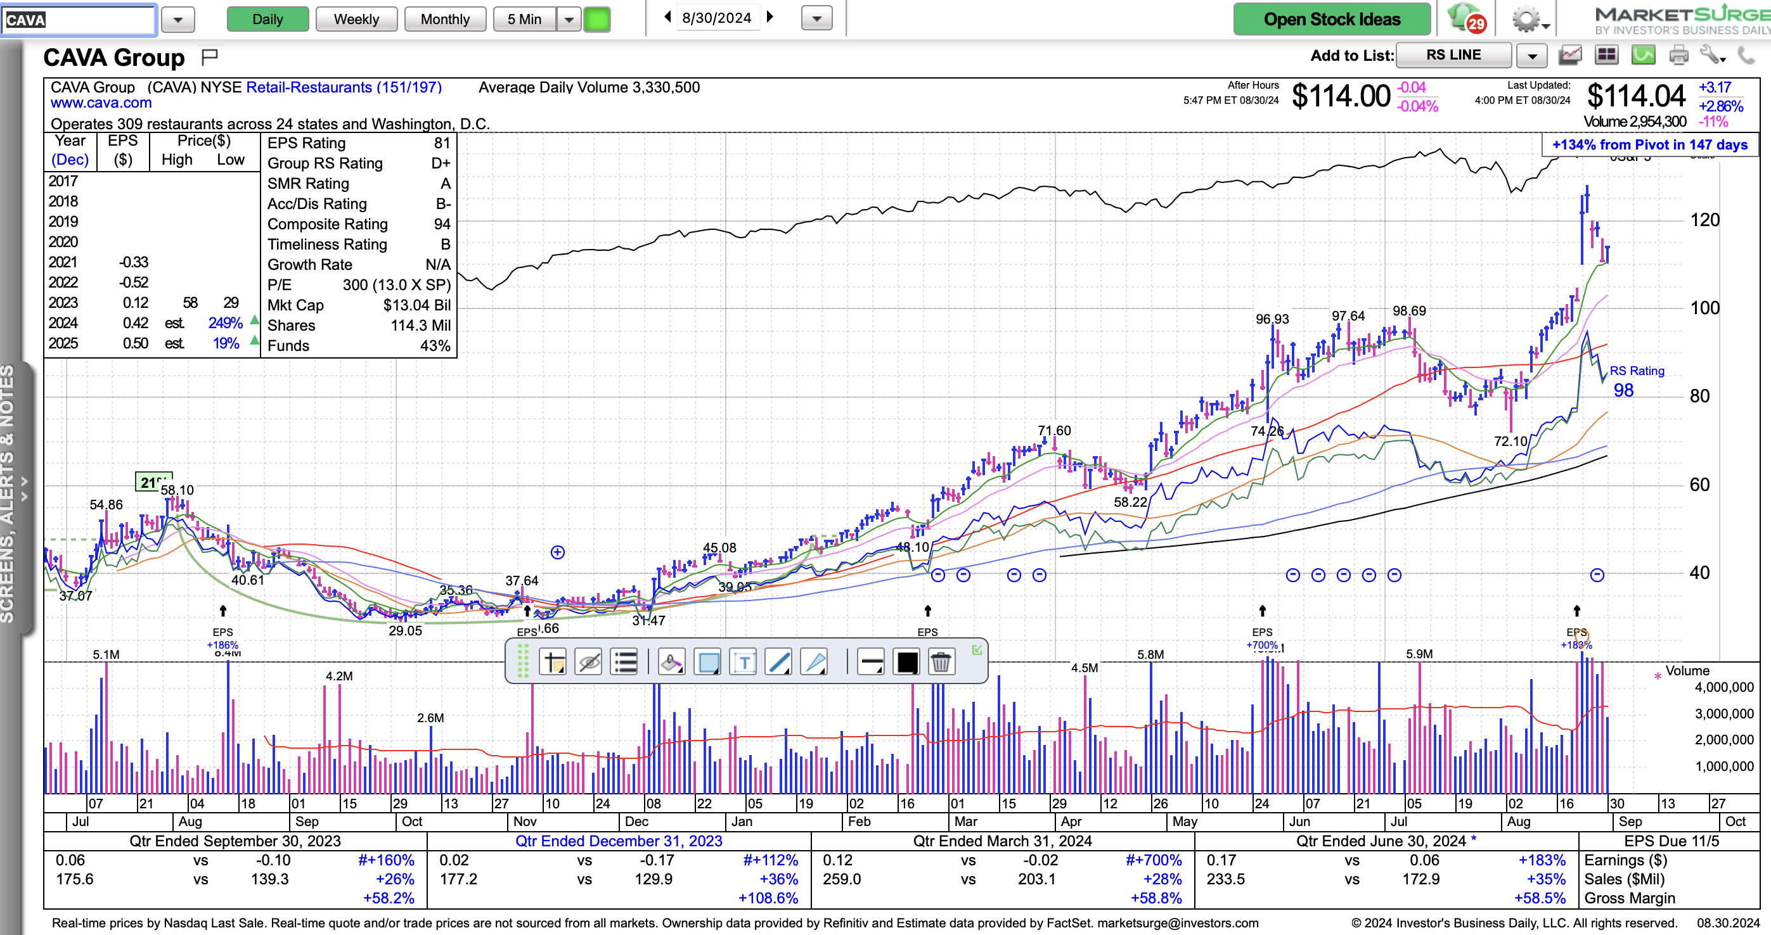Select the trend line drawing tool

[x=778, y=662]
